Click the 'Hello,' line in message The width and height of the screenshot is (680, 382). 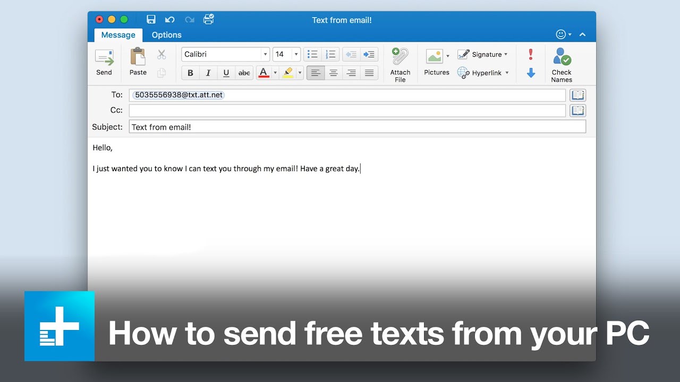click(103, 148)
